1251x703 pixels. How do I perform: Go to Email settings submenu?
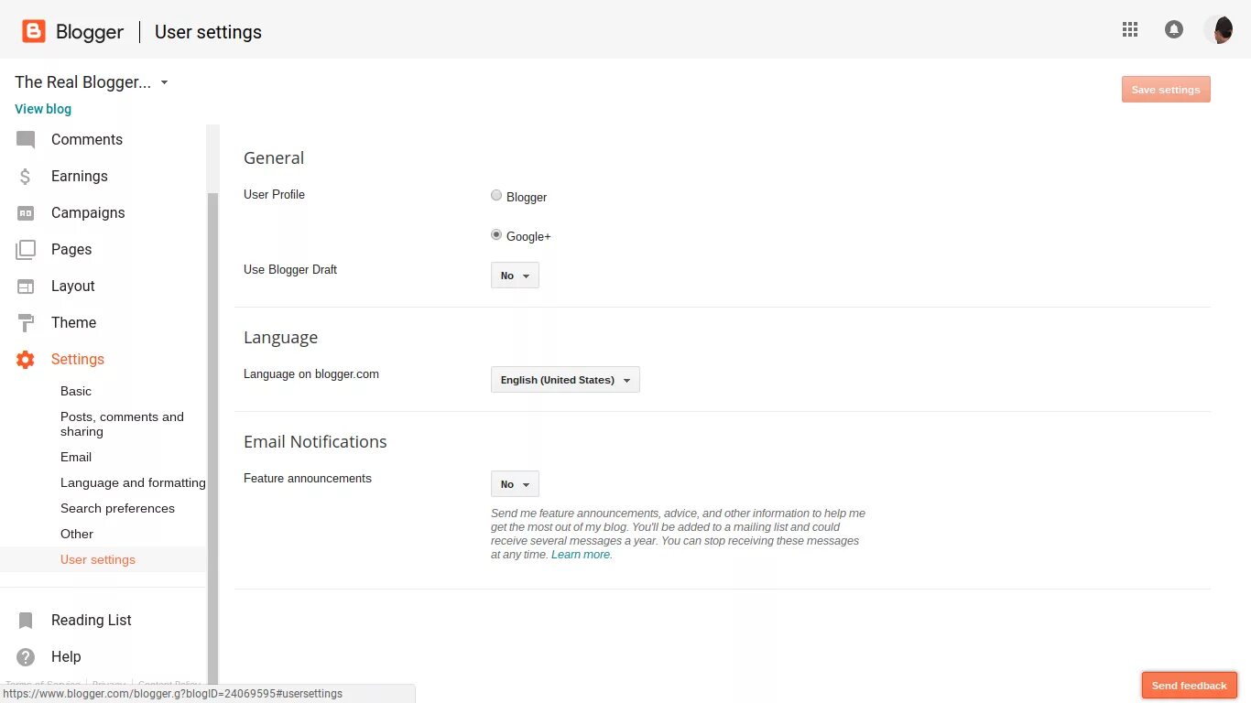coord(76,457)
